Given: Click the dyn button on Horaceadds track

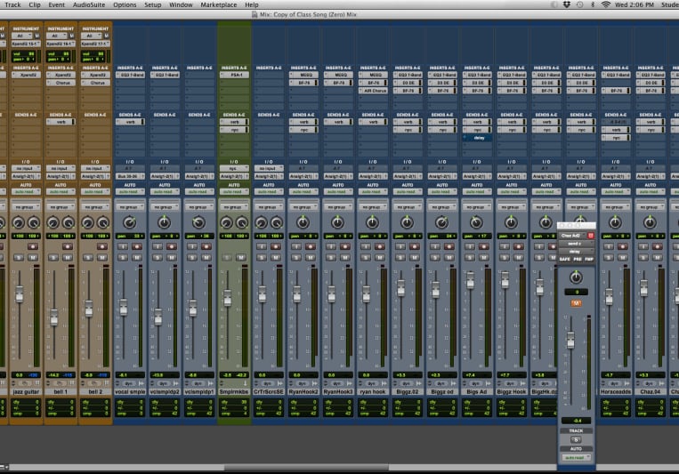Looking at the screenshot, I should [x=614, y=383].
